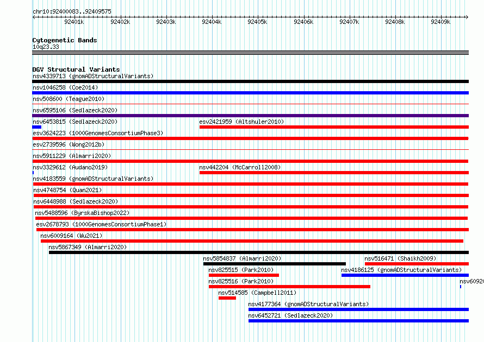This screenshot has width=484, height=342.
Task: Open esv2421959 (Altshuler2010) variant label
Action: pos(241,122)
